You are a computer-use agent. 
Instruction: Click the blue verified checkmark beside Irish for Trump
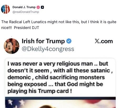coord(69,41)
